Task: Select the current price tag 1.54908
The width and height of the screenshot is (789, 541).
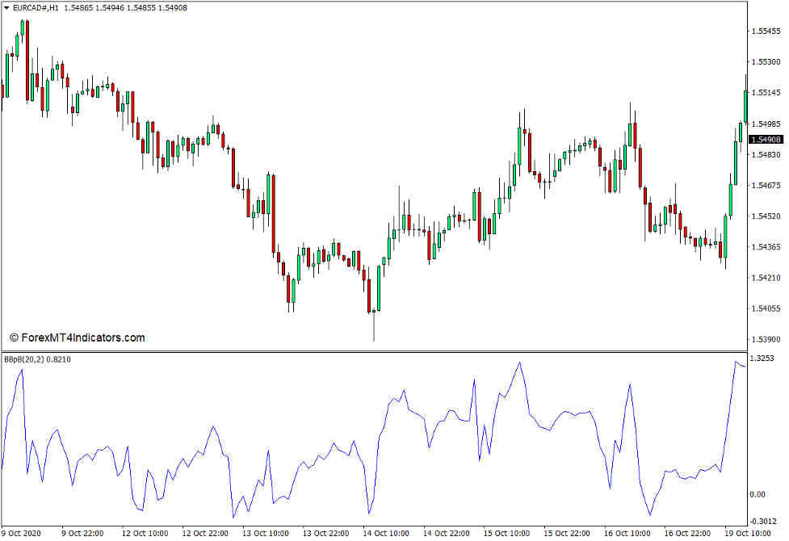Action: tap(766, 140)
